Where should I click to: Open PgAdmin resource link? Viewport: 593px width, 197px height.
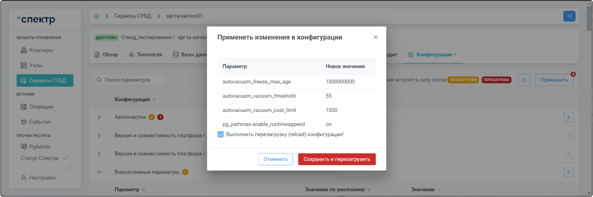(x=36, y=146)
